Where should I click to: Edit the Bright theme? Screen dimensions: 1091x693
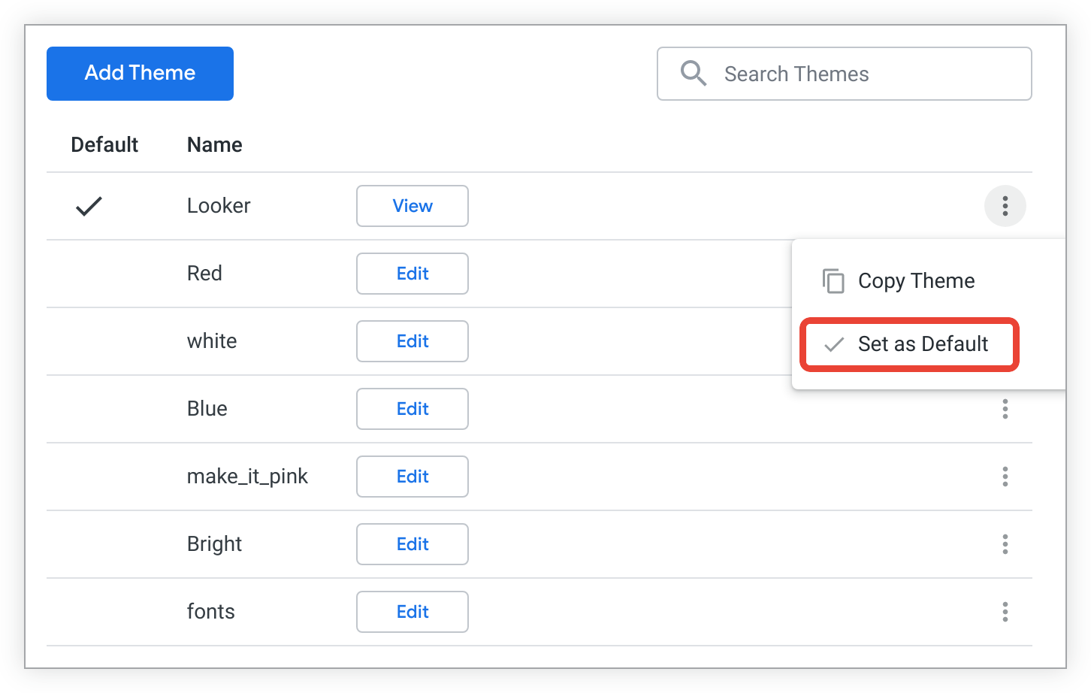tap(412, 544)
